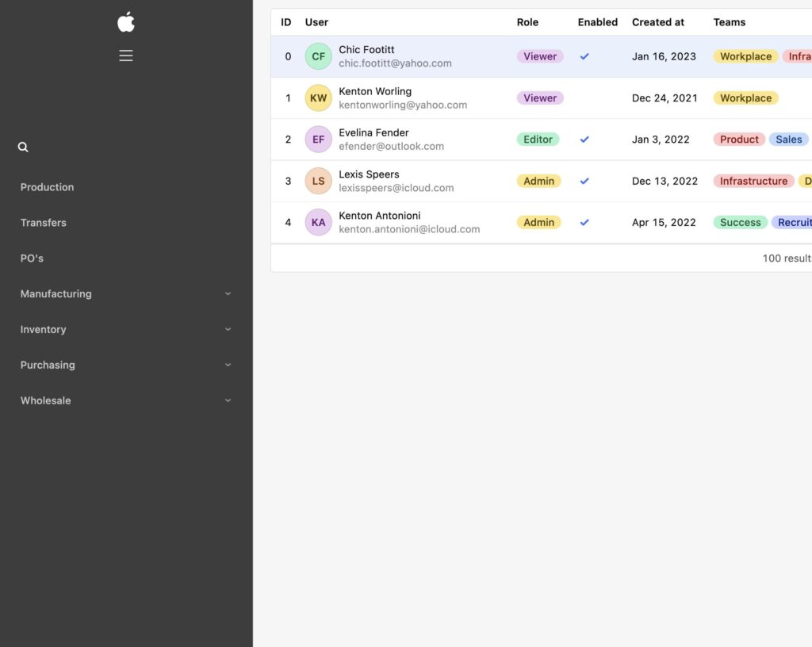812x647 pixels.
Task: Click the email efender@outlook.com
Action: coord(391,146)
